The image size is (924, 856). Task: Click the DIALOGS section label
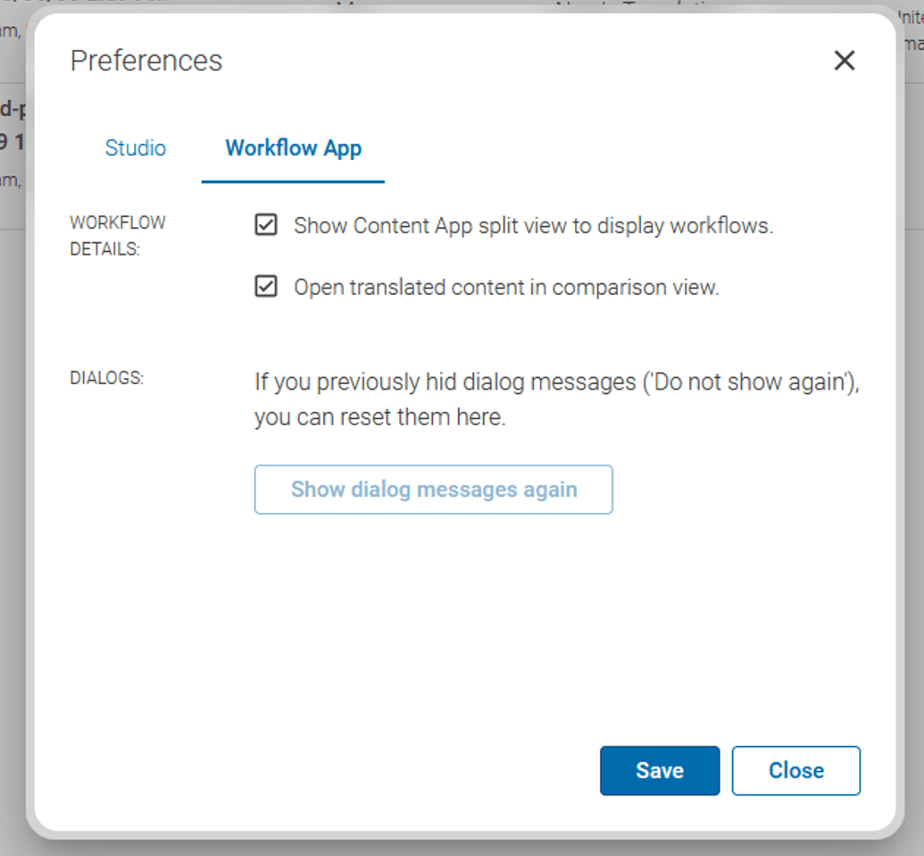point(106,378)
